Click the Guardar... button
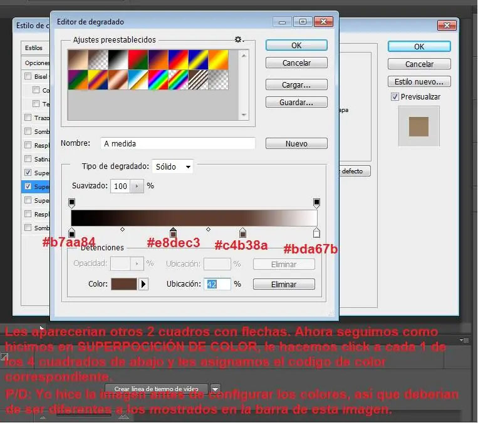 296,103
